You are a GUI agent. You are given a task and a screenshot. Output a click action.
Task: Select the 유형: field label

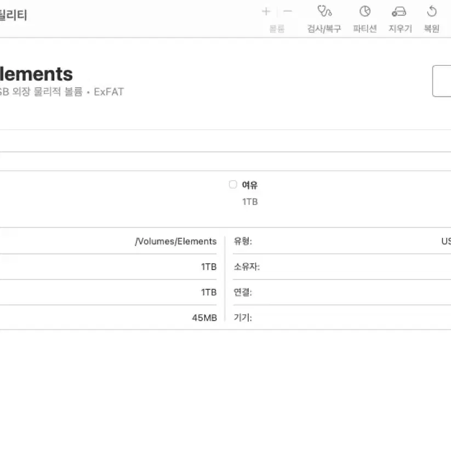point(243,241)
